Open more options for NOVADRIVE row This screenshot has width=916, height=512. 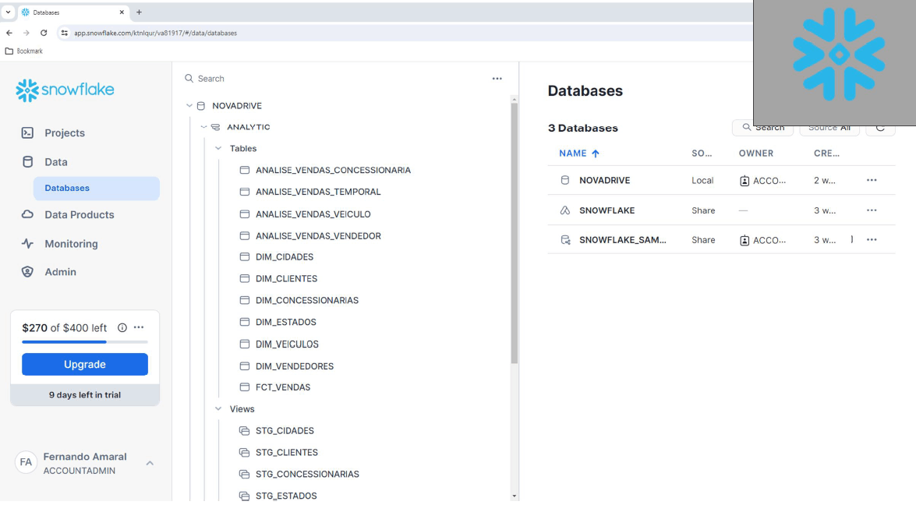tap(872, 180)
